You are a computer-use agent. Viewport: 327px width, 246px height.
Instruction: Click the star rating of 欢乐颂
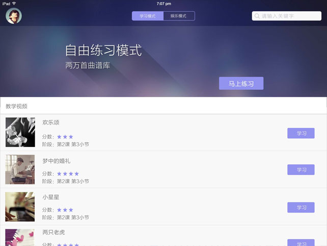65,137
